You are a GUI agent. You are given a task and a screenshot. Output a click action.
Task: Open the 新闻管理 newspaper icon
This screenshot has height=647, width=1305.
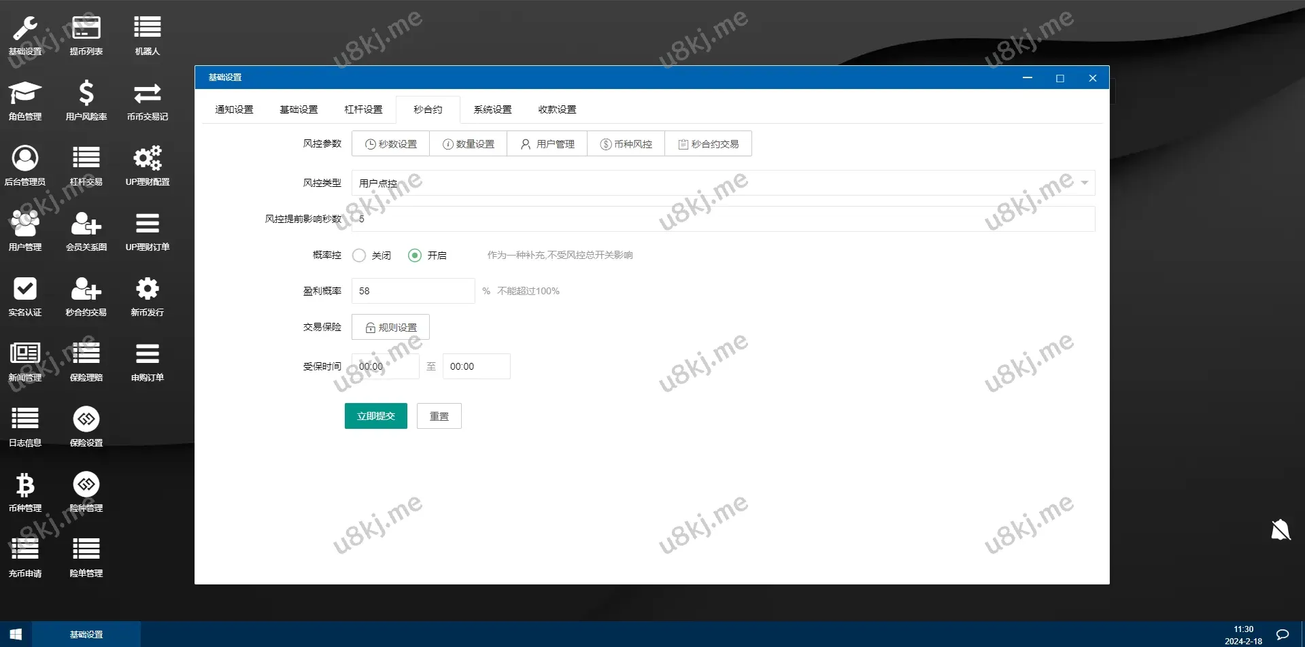click(25, 354)
